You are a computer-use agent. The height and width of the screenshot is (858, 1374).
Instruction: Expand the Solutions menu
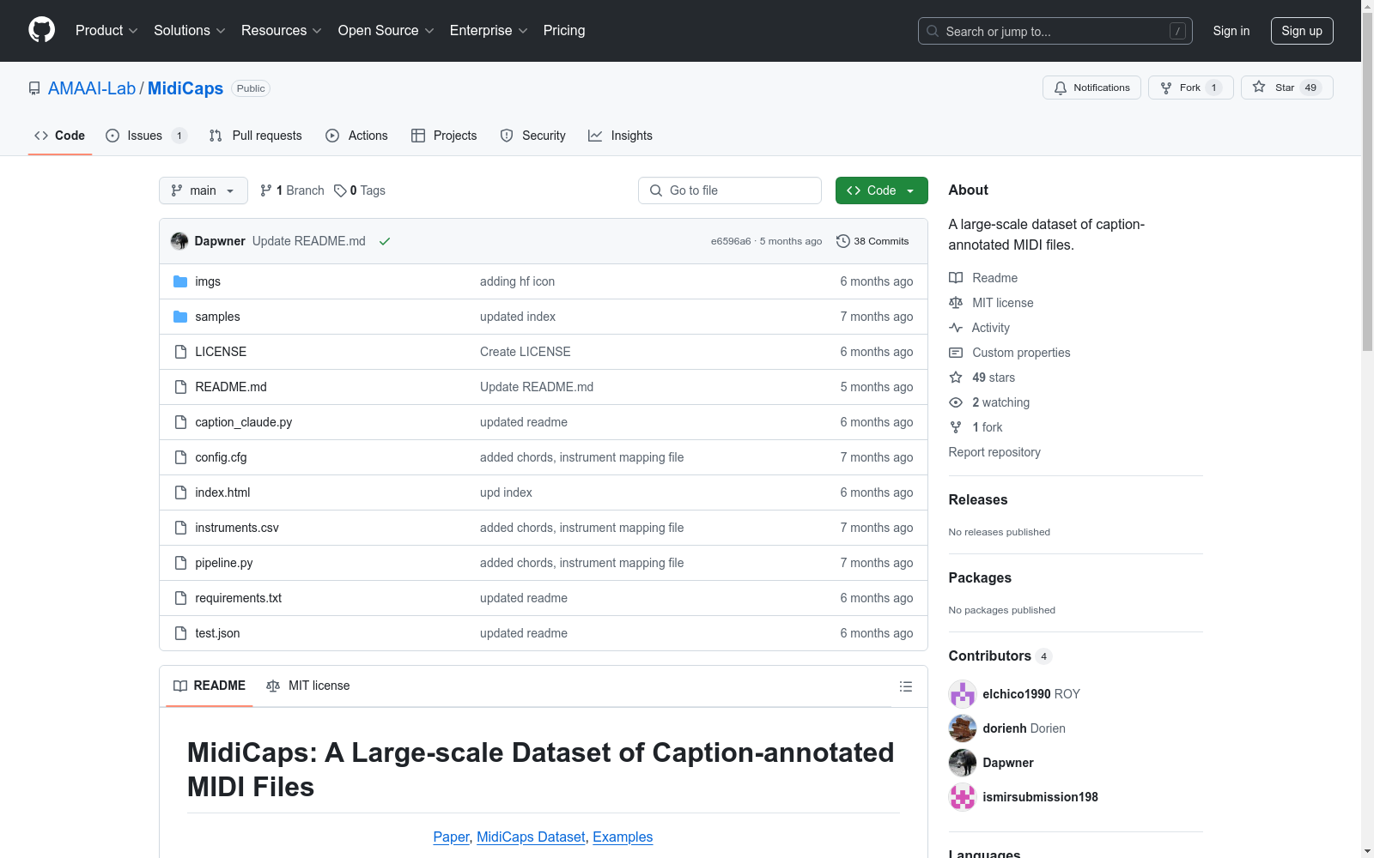190,30
